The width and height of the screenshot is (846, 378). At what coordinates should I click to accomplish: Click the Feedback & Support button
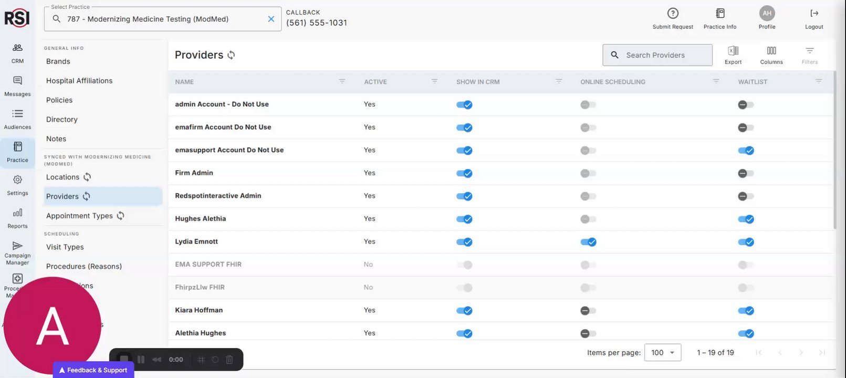[93, 370]
